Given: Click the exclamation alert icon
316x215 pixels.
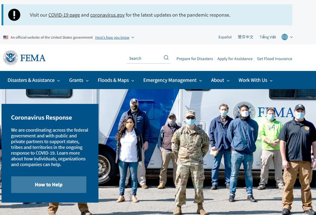Looking at the screenshot, I should [x=14, y=15].
